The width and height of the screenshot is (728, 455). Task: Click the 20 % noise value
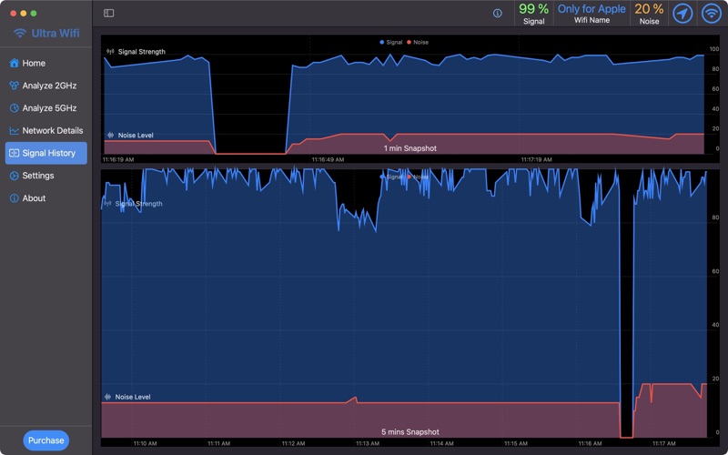649,9
